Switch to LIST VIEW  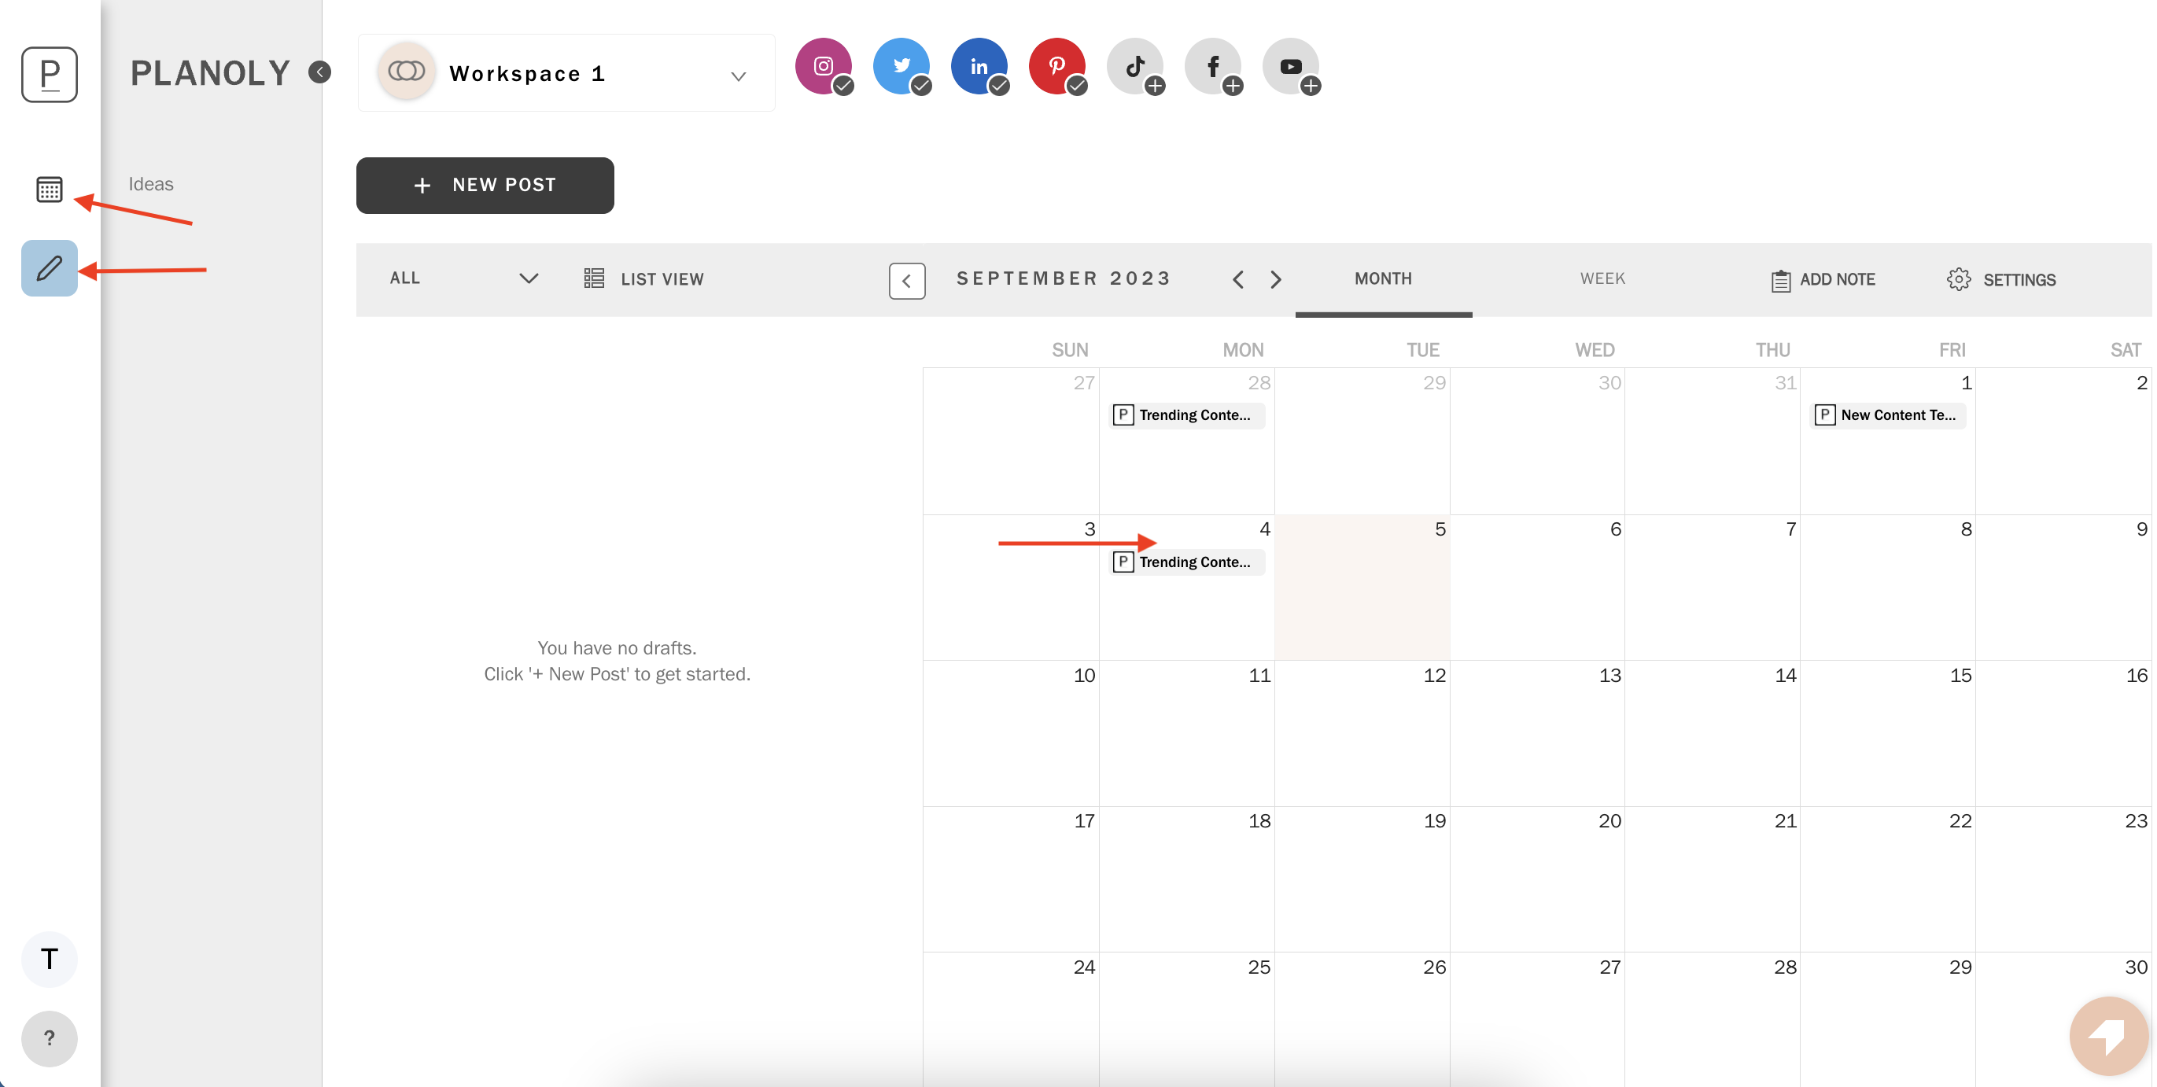[x=643, y=279]
